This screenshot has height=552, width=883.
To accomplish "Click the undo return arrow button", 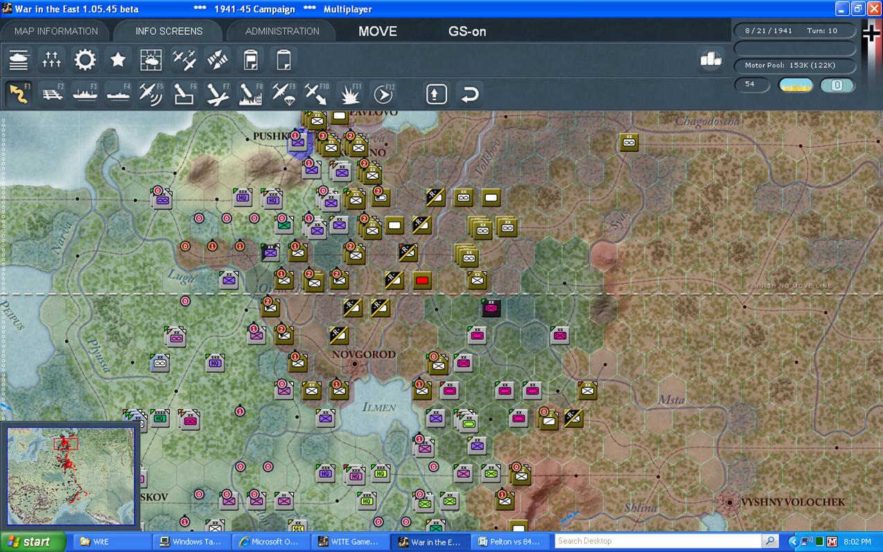I will 469,94.
